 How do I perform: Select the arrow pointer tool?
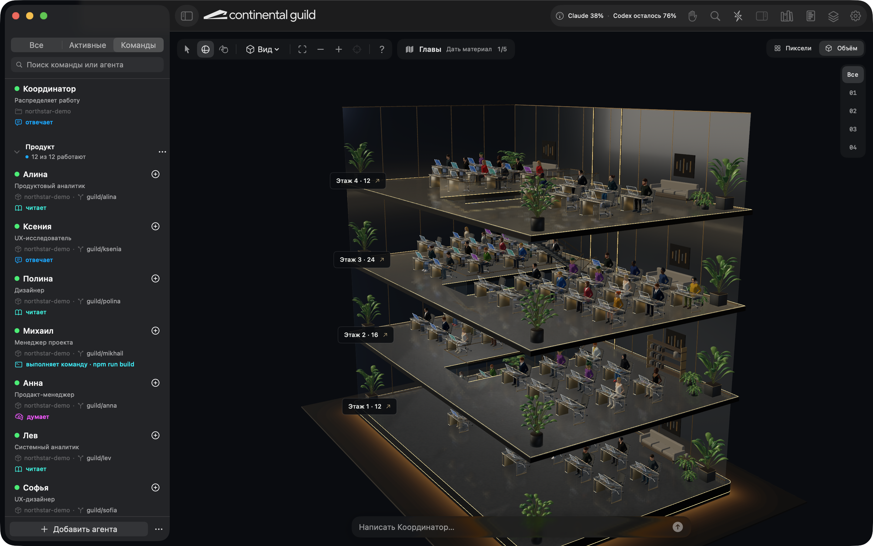pos(187,49)
